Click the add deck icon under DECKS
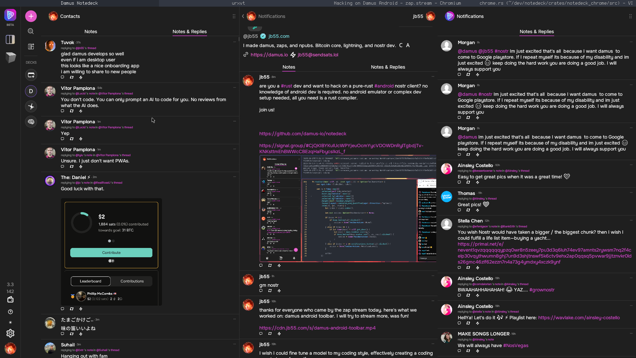The width and height of the screenshot is (636, 358). [31, 75]
